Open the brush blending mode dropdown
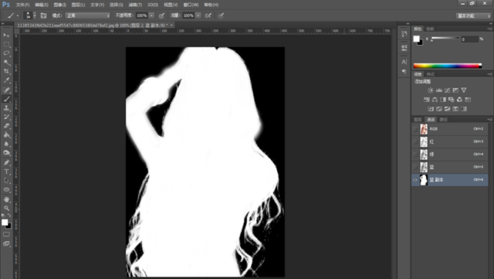The image size is (494, 279). (x=87, y=15)
